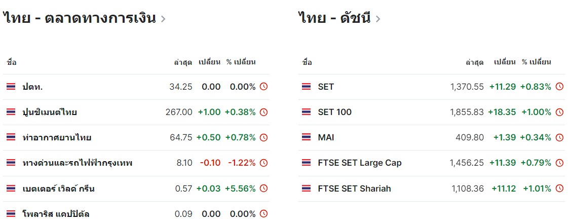571x224 pixels.
Task: Expand the ไทย - ดัชนี section arrow
Action: click(378, 19)
